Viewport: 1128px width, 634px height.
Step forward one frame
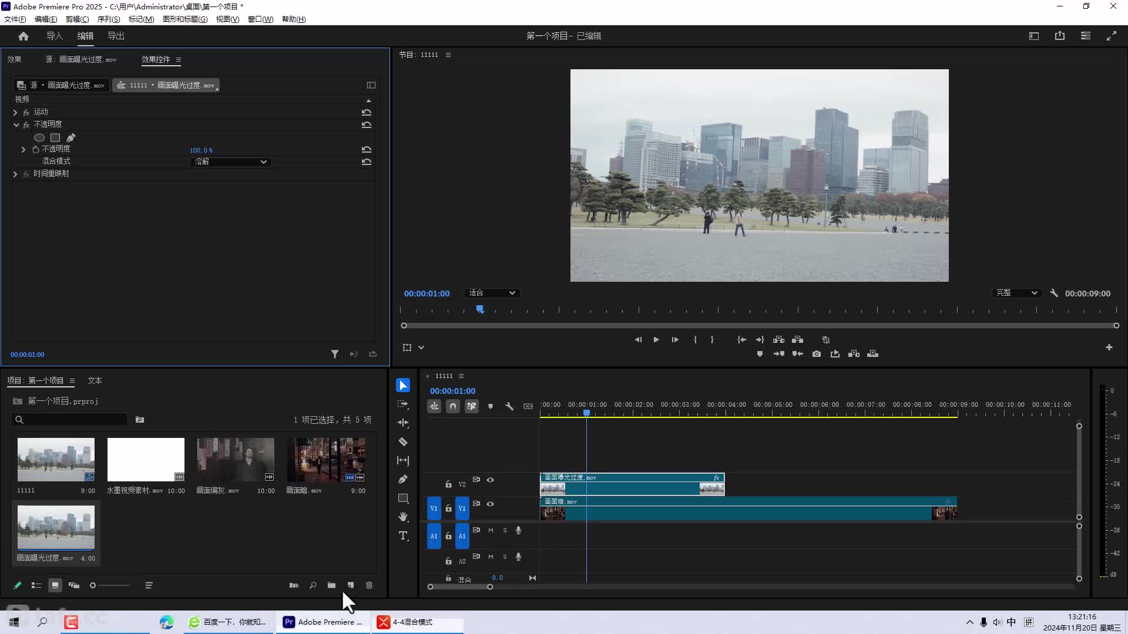pos(675,339)
